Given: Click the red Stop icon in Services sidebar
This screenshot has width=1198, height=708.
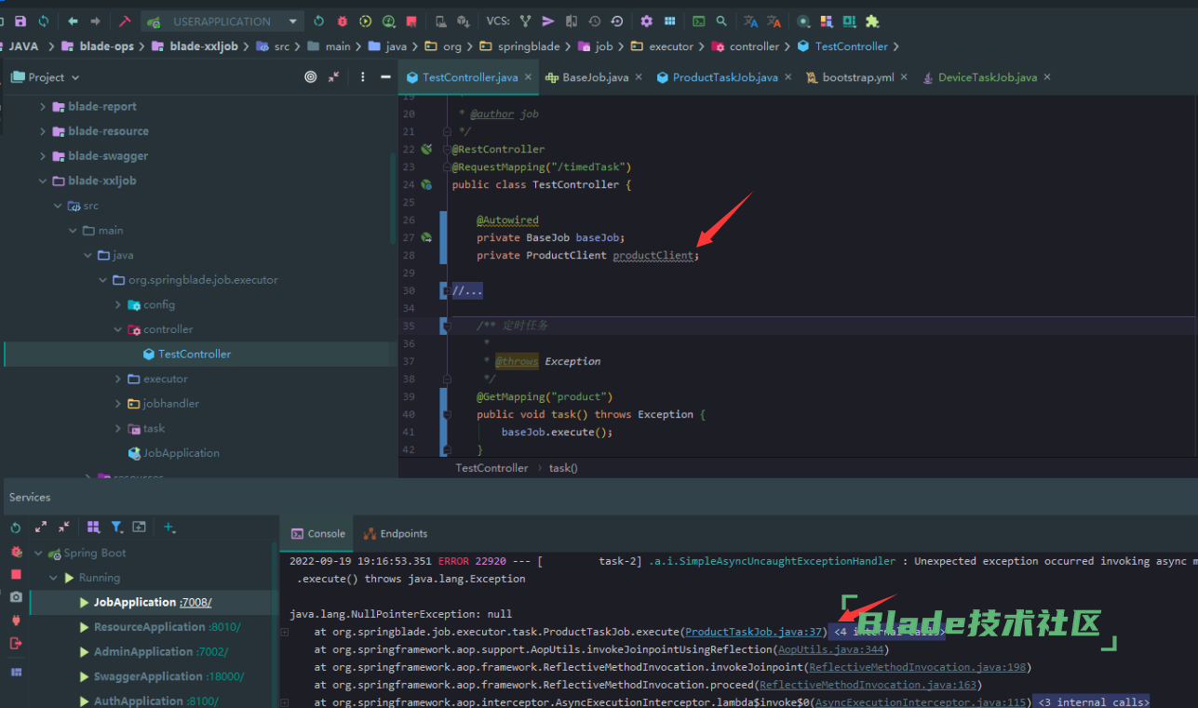Looking at the screenshot, I should click(16, 574).
